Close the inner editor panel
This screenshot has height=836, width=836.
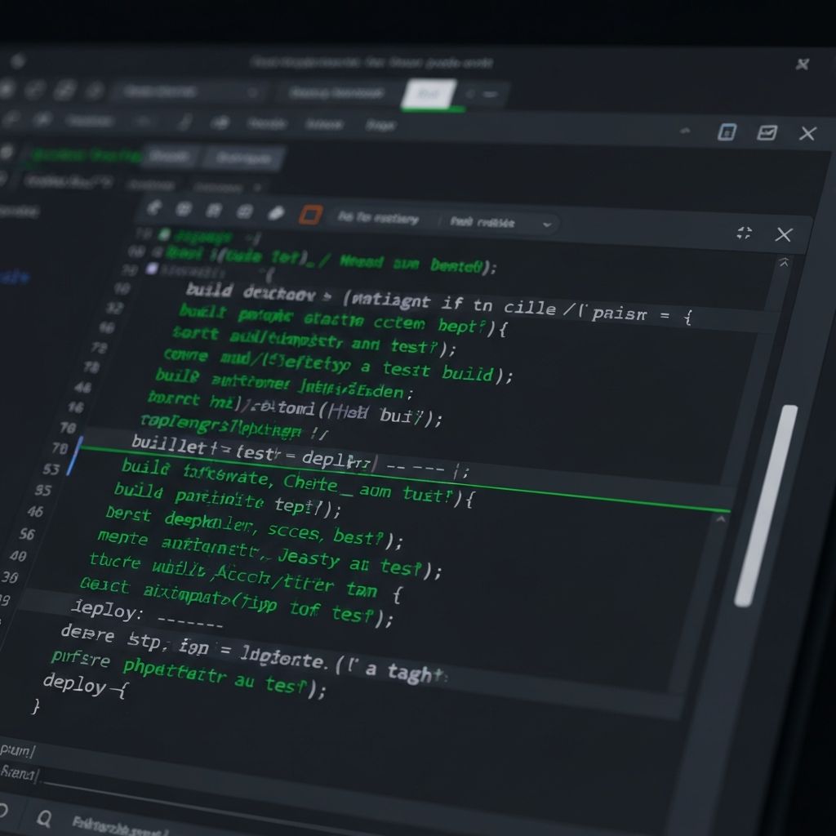(x=783, y=235)
